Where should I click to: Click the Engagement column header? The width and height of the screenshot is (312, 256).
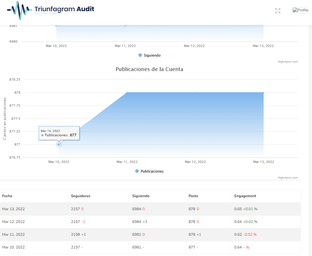245,196
